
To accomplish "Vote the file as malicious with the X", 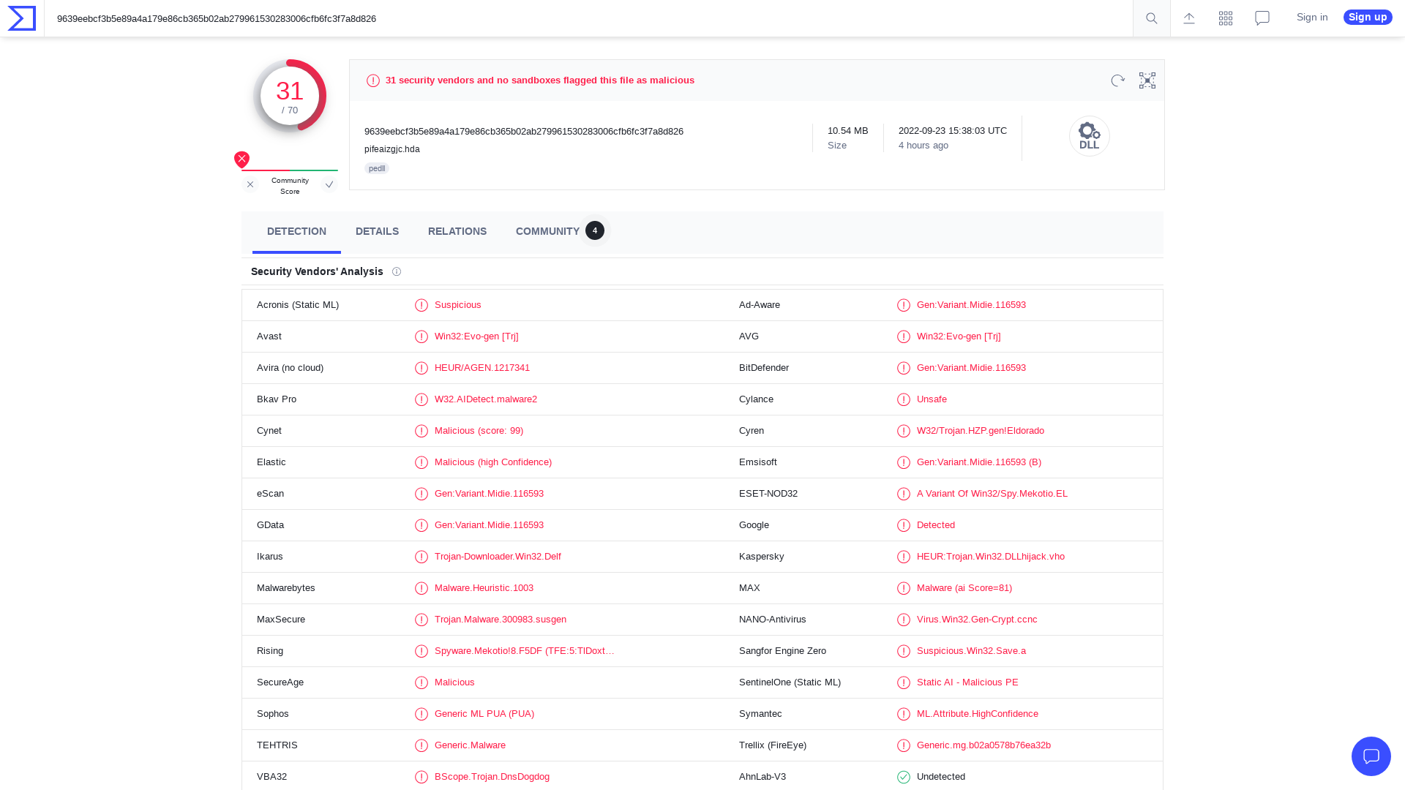I will 250,184.
